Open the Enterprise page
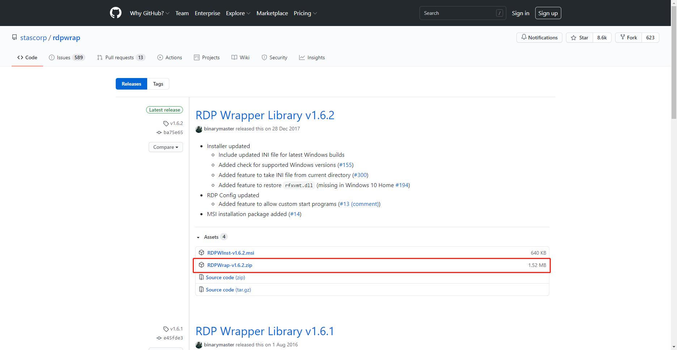 pos(207,13)
